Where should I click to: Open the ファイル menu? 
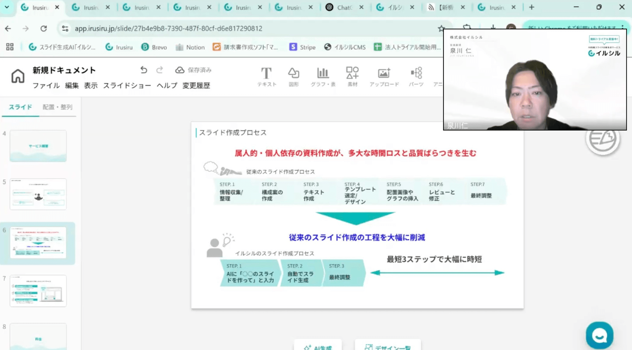46,85
